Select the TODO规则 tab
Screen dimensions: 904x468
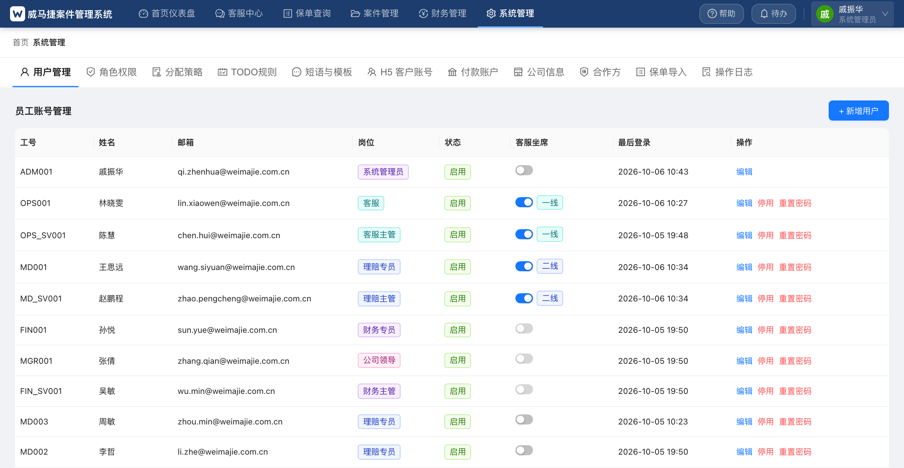247,72
